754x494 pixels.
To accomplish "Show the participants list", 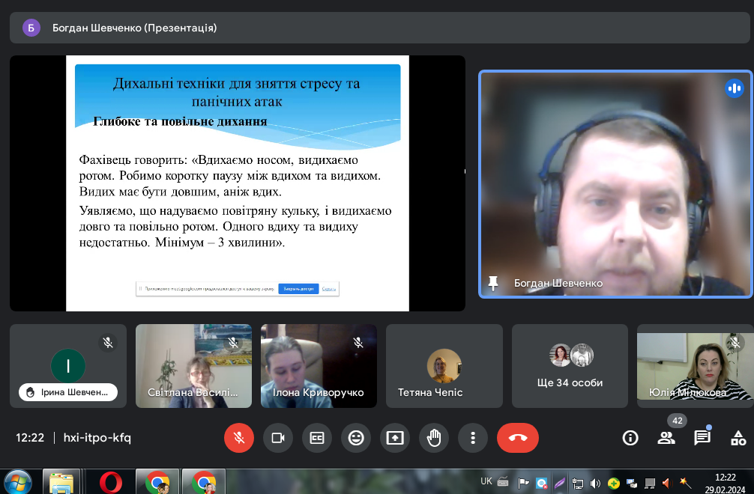I will click(x=666, y=438).
